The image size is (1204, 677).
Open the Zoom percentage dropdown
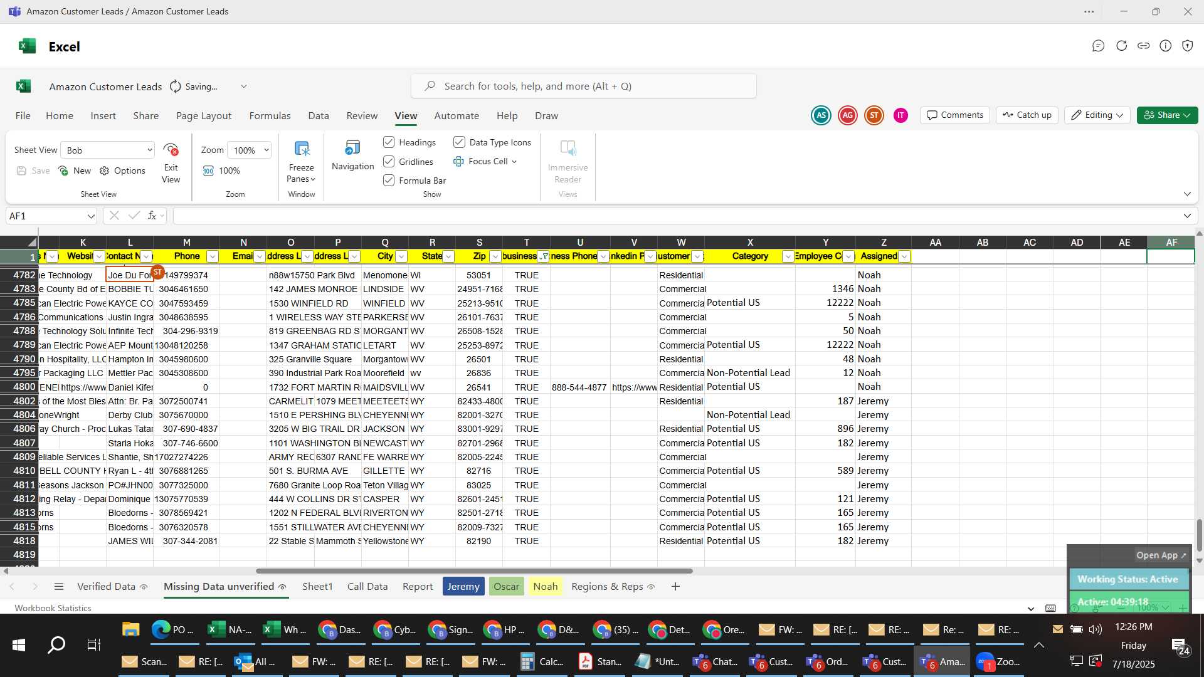[x=250, y=150]
